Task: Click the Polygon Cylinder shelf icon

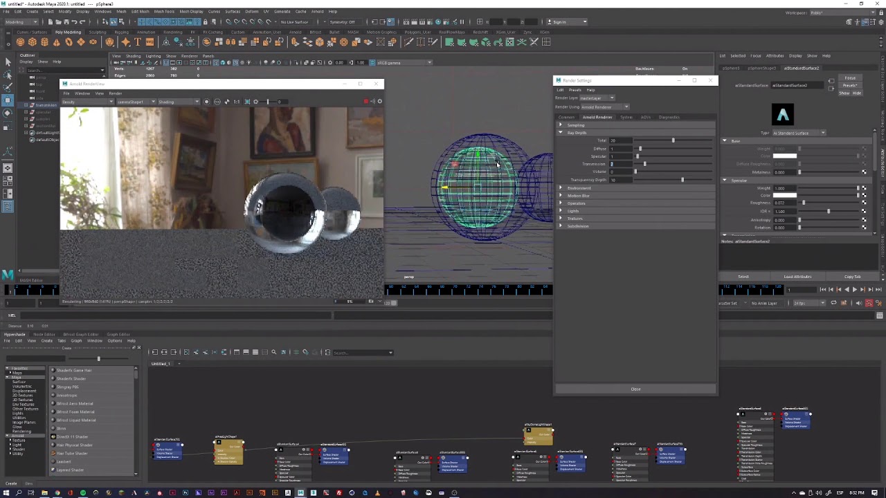Action: pos(44,42)
